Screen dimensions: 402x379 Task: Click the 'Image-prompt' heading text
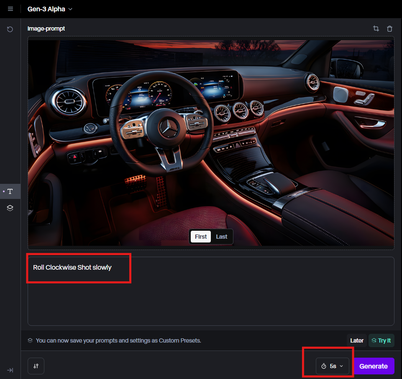(46, 28)
